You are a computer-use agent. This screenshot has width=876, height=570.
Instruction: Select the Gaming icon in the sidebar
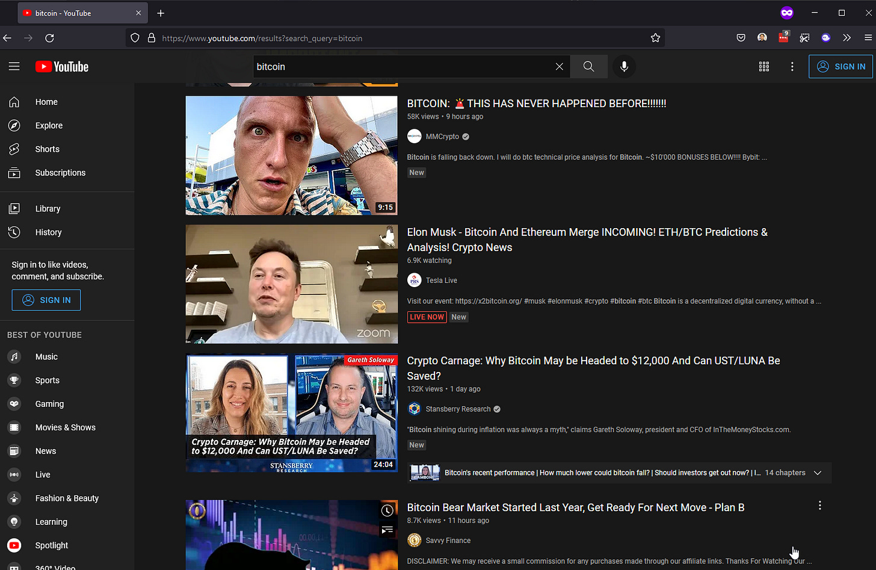pyautogui.click(x=14, y=404)
